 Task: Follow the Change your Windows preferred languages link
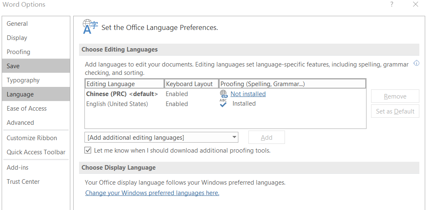pos(152,193)
